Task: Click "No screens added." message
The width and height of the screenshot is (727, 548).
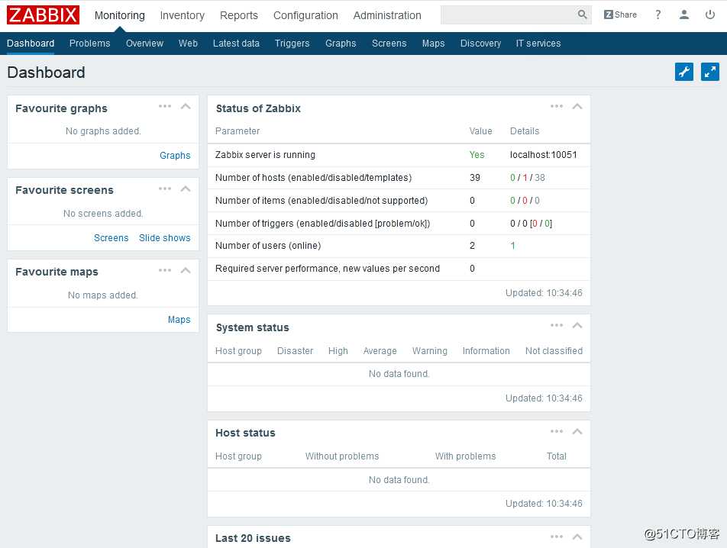Action: 103,214
